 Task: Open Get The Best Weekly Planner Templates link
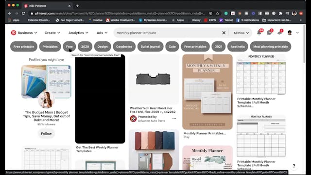(x=97, y=149)
